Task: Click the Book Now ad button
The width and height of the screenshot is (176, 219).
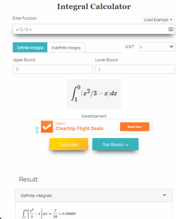Action: click(135, 127)
